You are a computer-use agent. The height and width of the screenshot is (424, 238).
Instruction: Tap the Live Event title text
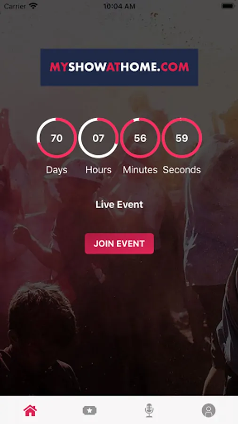119,205
